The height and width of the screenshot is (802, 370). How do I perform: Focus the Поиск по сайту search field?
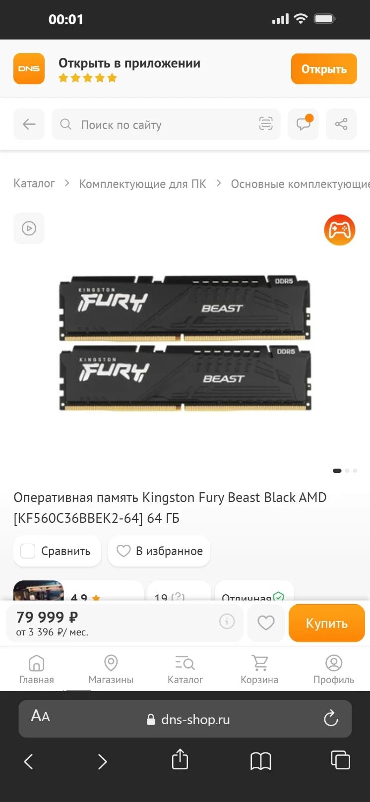tap(166, 124)
